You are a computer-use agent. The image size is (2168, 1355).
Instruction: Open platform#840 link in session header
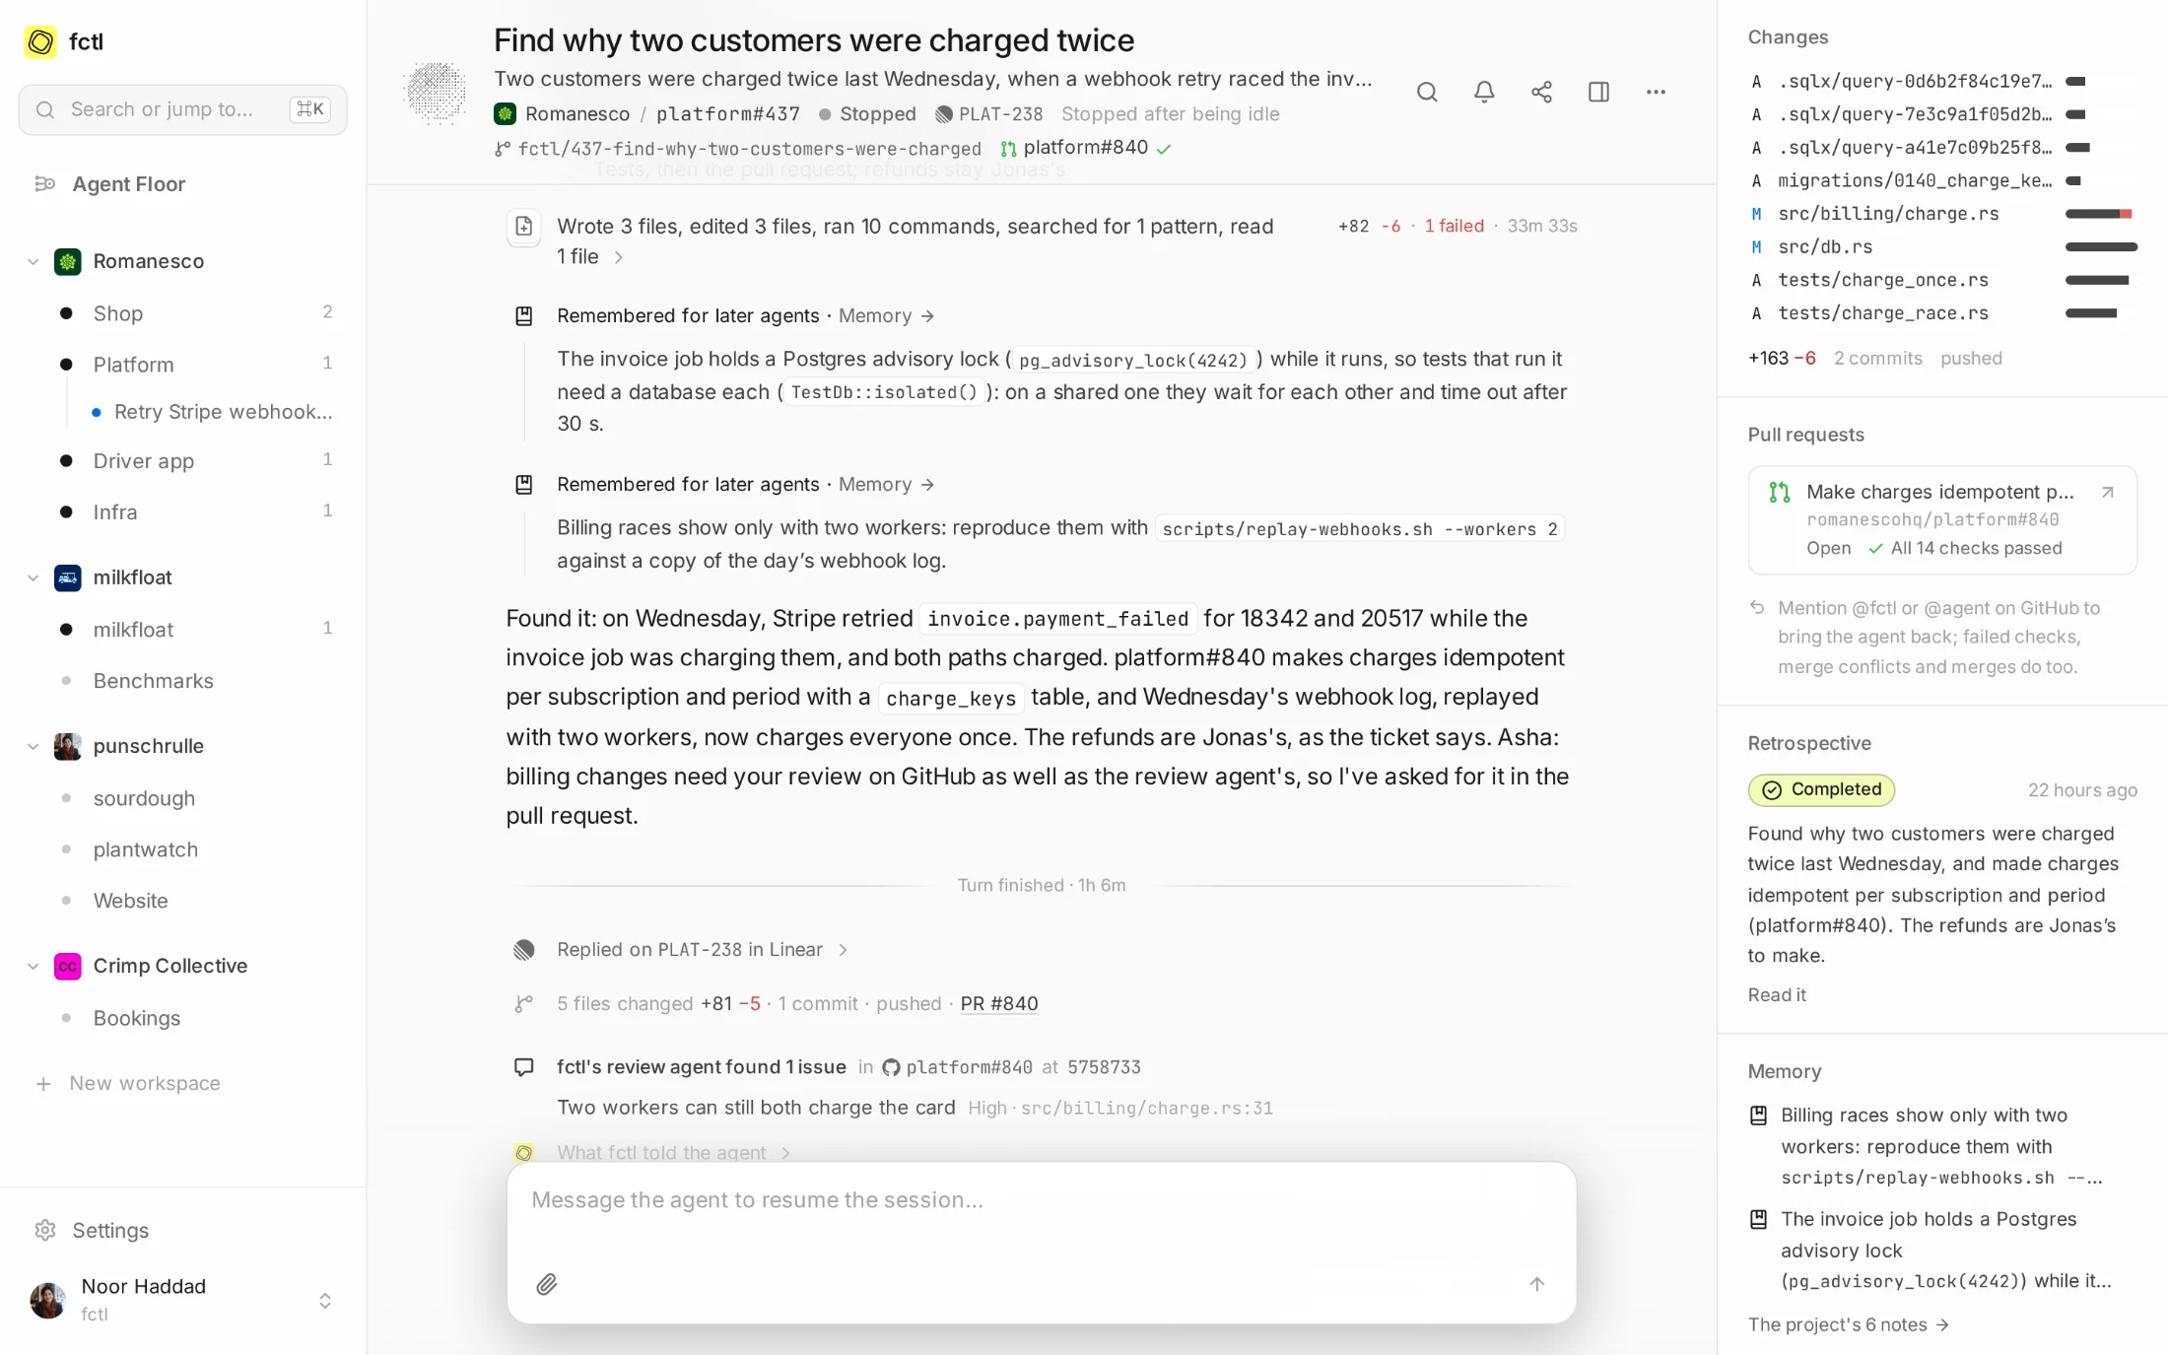[x=1085, y=148]
